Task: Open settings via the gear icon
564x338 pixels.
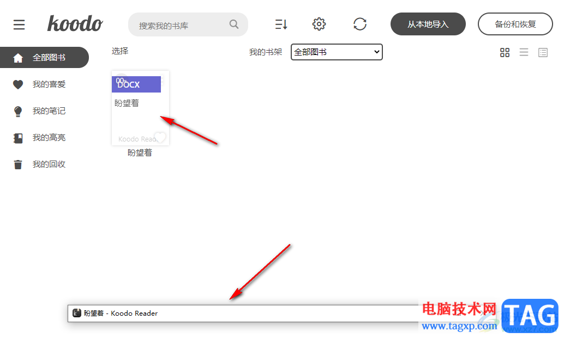Action: 319,24
